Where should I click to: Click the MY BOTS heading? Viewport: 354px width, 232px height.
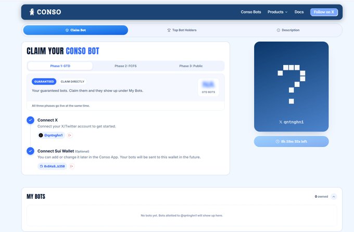click(x=36, y=197)
